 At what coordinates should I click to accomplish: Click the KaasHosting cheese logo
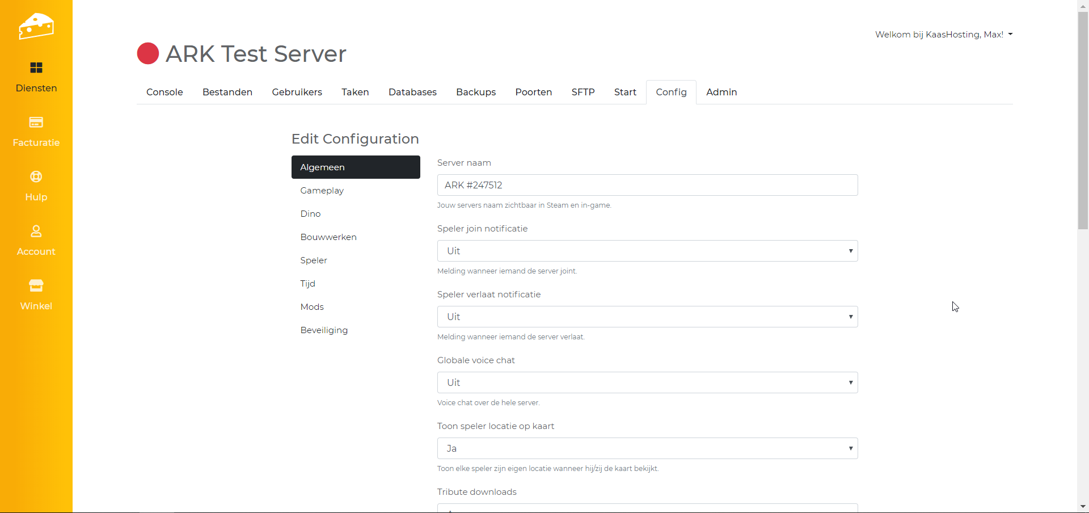tap(36, 26)
